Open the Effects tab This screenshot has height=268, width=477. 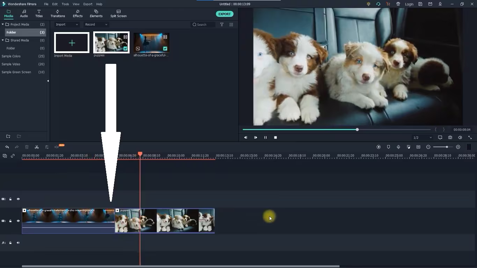tap(78, 14)
